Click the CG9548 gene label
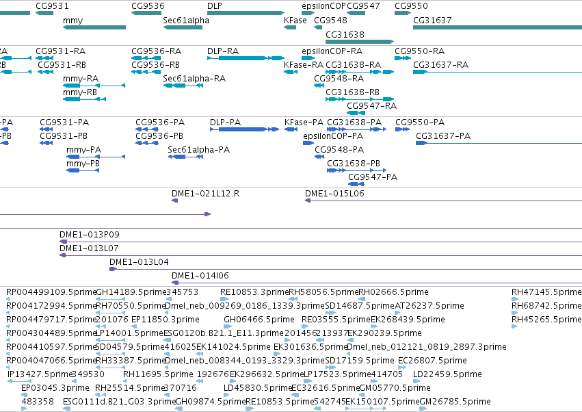 click(x=331, y=20)
